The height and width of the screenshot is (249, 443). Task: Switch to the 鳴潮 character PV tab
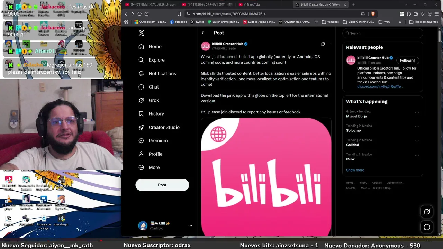tap(207, 4)
